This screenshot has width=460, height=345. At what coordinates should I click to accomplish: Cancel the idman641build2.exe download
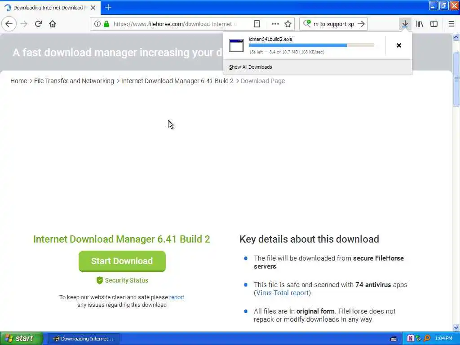tap(399, 45)
